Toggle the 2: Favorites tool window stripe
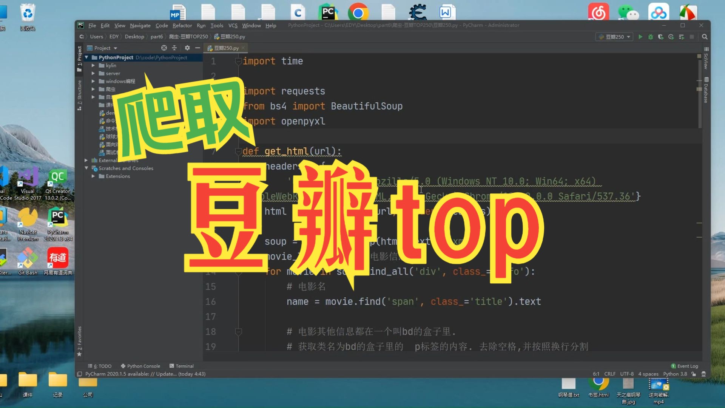 (x=79, y=341)
